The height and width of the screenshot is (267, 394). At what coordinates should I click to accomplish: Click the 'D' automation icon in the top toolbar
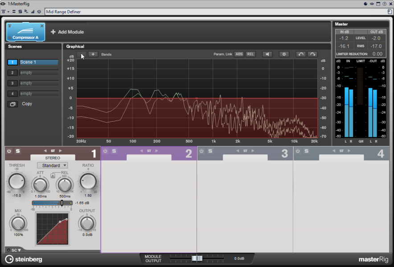tap(26, 12)
